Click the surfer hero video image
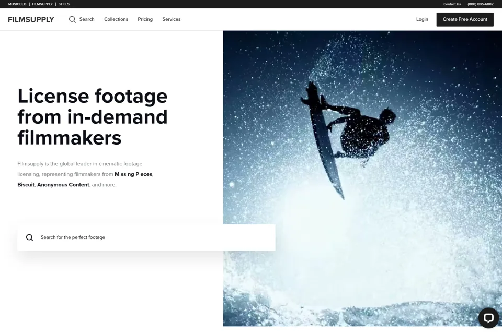Image resolution: width=502 pixels, height=334 pixels. (362, 178)
